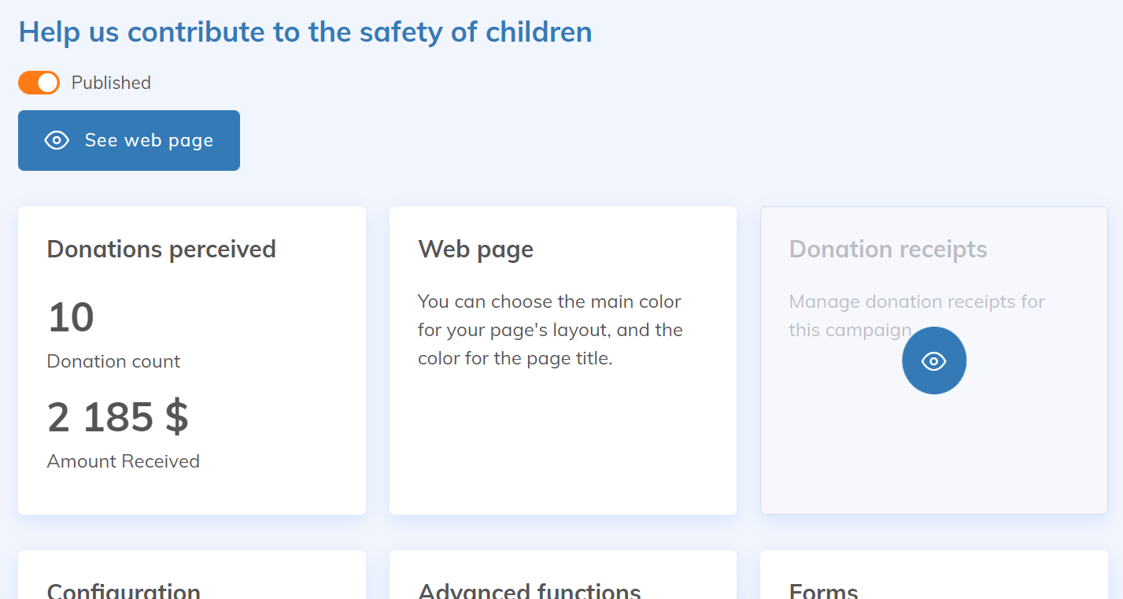Click empty area inside the Web page card
This screenshot has height=599, width=1123.
click(x=562, y=449)
